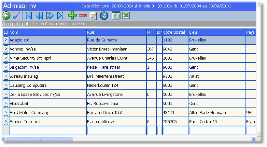This screenshot has width=267, height=147.
Task: Select the Belgacom nv/sa name cell
Action: coord(48,67)
